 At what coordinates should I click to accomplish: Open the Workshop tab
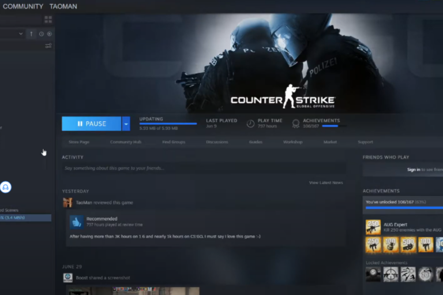tap(292, 142)
